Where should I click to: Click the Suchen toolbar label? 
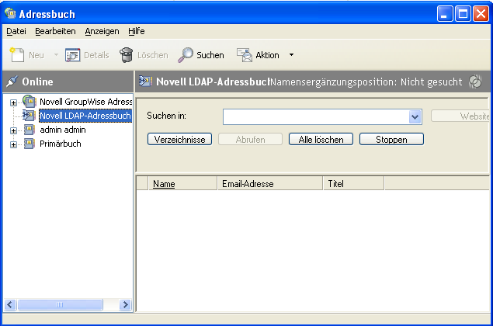[210, 55]
